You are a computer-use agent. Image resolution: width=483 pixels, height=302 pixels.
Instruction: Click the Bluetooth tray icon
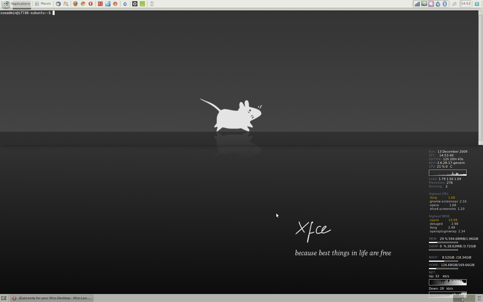(445, 4)
